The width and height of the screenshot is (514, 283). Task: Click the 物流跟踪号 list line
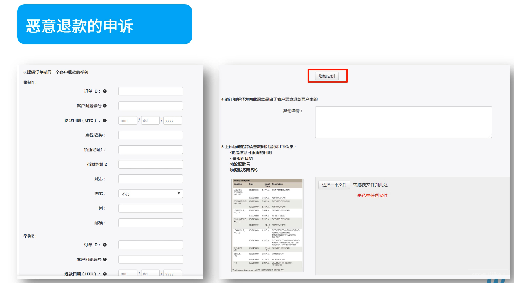[x=240, y=164]
